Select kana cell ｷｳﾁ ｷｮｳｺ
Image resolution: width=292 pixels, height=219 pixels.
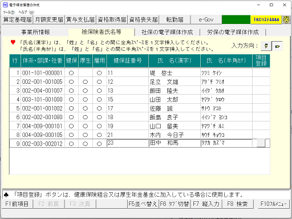(226, 135)
